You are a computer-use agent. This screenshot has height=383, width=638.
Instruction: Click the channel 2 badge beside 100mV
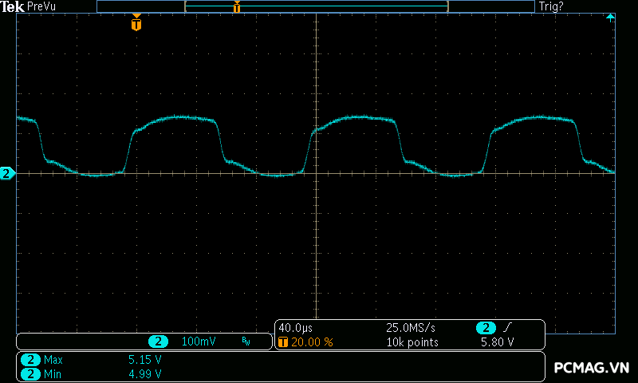tap(158, 342)
